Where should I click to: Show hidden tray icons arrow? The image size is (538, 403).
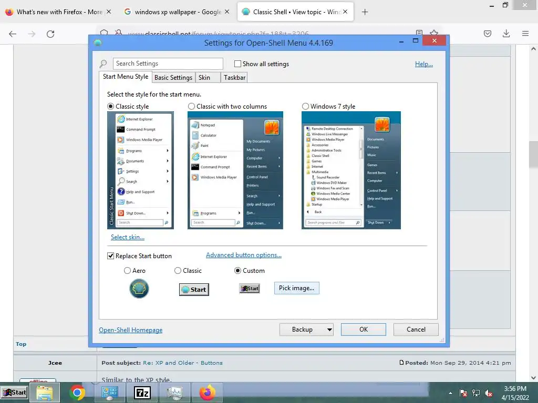click(450, 393)
